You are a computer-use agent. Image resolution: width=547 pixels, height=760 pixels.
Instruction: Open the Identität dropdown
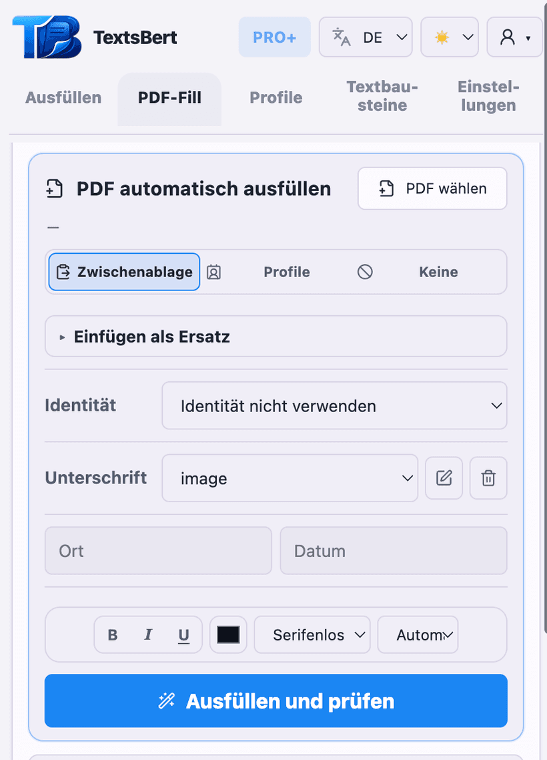point(334,405)
